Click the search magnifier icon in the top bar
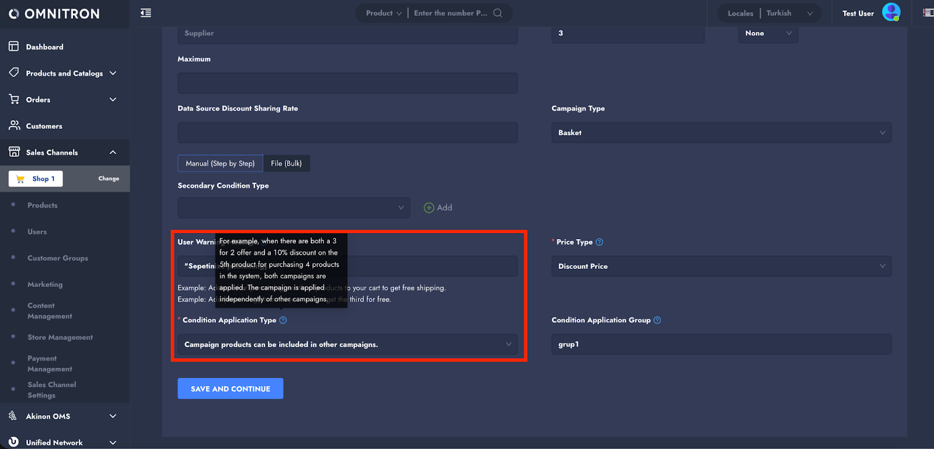 click(x=497, y=13)
